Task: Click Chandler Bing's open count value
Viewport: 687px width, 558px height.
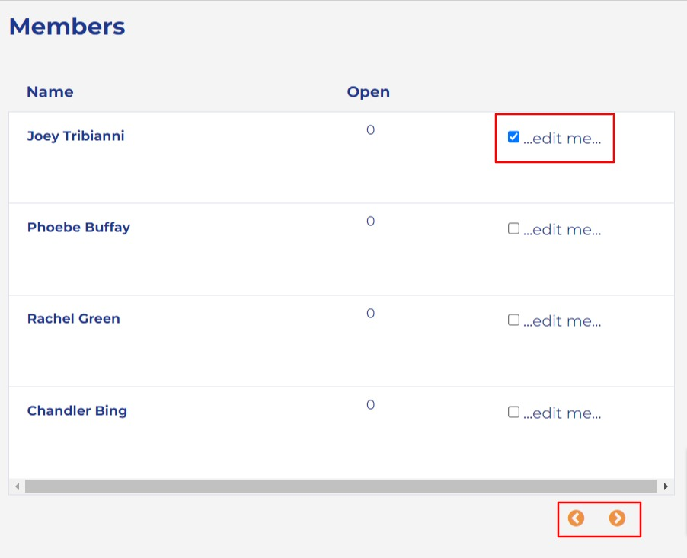Action: click(370, 405)
